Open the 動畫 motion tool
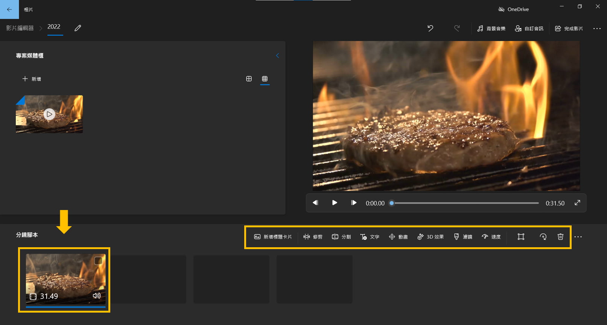The width and height of the screenshot is (607, 325). click(398, 237)
